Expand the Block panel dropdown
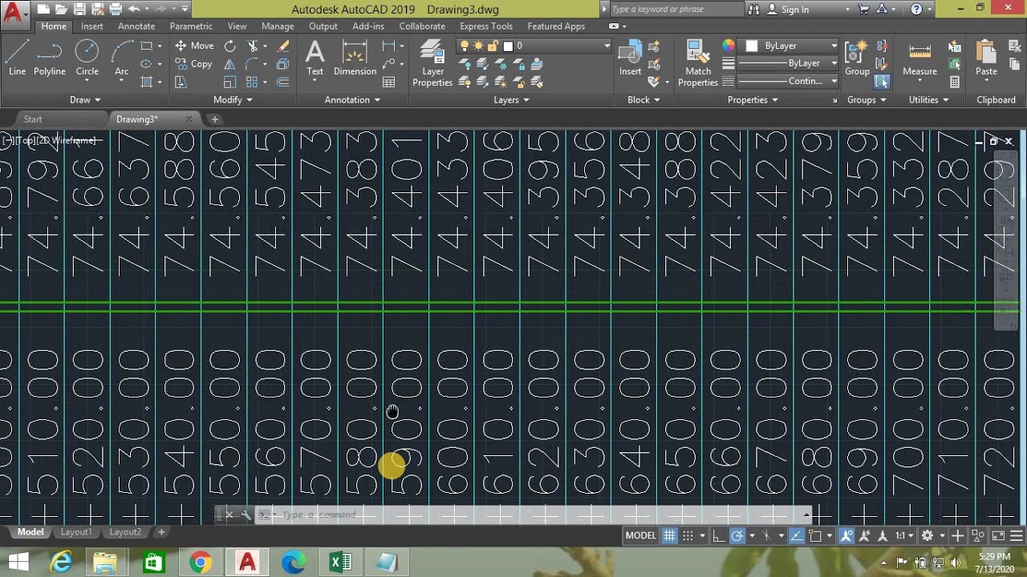Viewport: 1027px width, 577px height. pos(643,99)
